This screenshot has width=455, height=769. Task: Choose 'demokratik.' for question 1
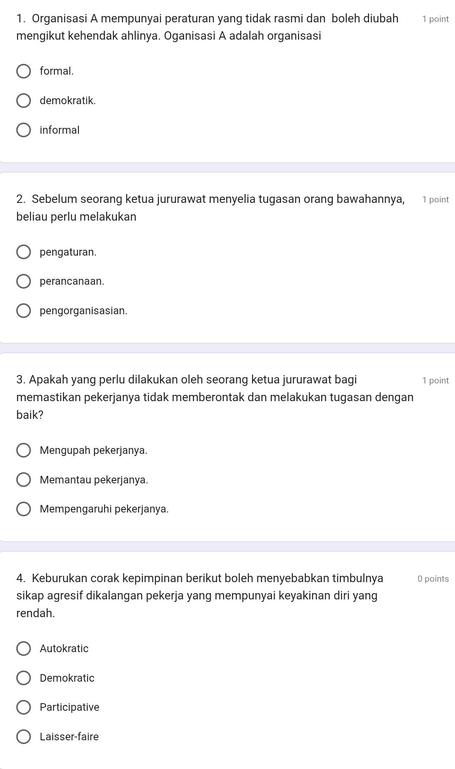coord(24,101)
